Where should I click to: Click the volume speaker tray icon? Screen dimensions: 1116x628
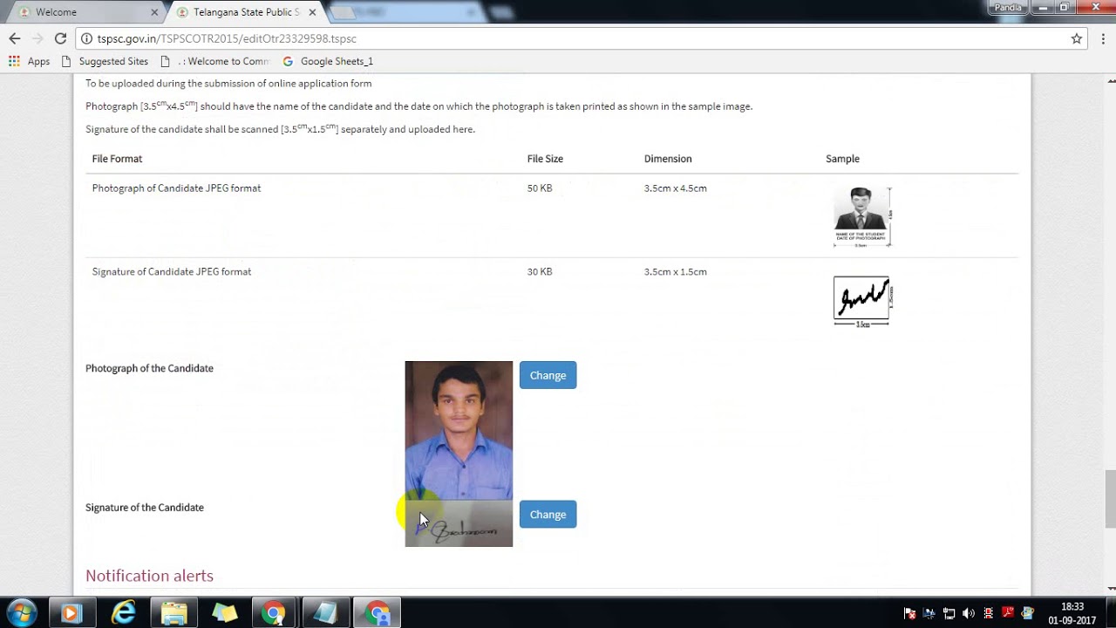(969, 613)
